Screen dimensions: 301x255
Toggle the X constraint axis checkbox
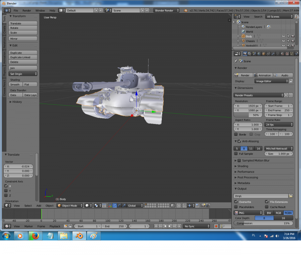tap(6, 186)
